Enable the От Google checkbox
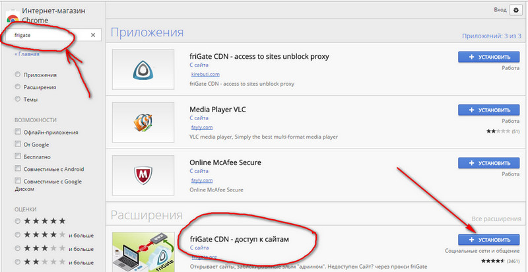 coord(18,144)
